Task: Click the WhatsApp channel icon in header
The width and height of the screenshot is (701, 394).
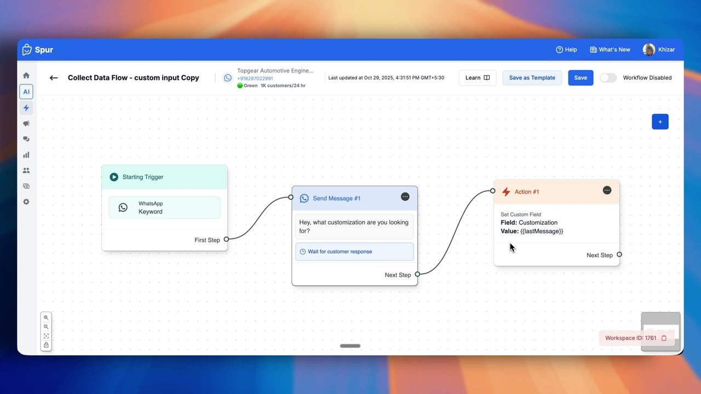Action: tap(228, 78)
